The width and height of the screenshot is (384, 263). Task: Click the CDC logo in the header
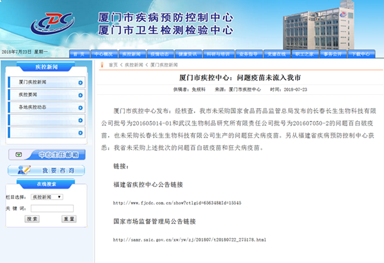[52, 24]
